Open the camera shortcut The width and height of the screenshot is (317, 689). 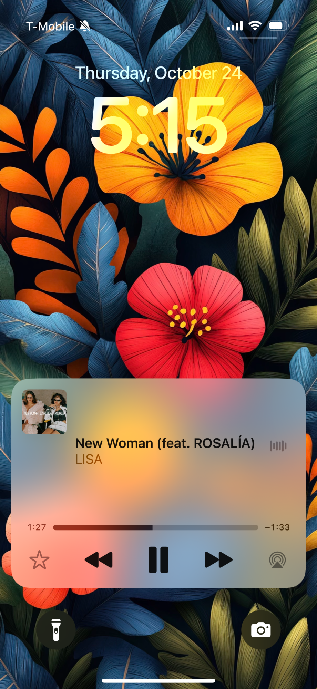(x=261, y=630)
